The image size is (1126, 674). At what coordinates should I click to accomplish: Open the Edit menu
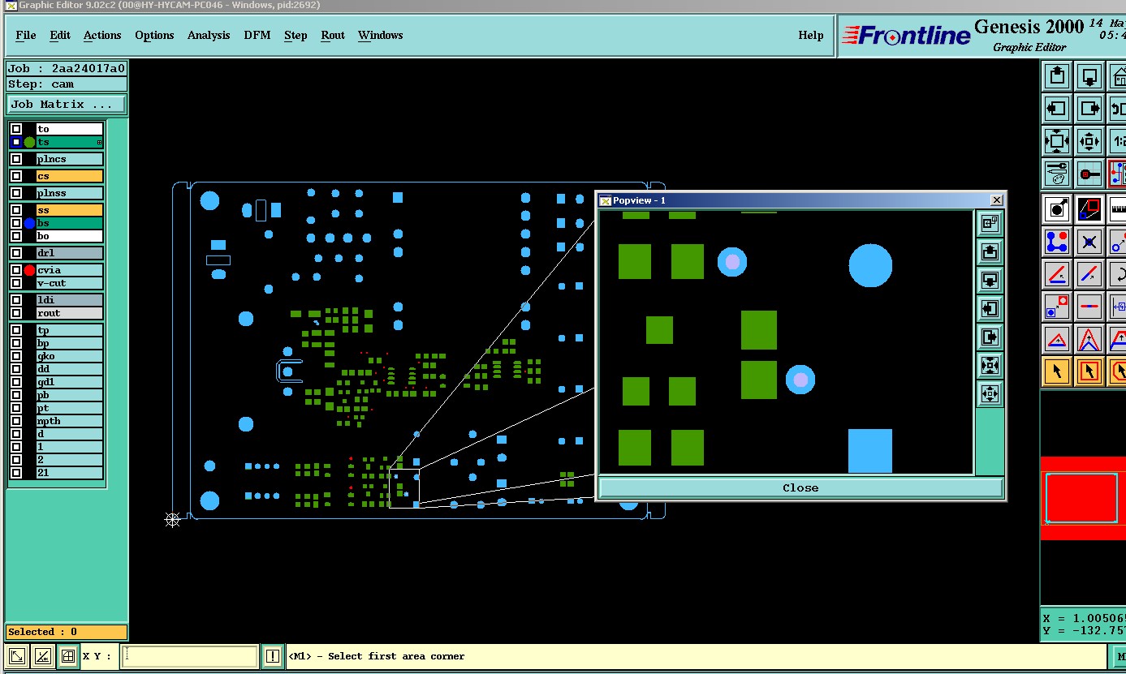[x=60, y=35]
